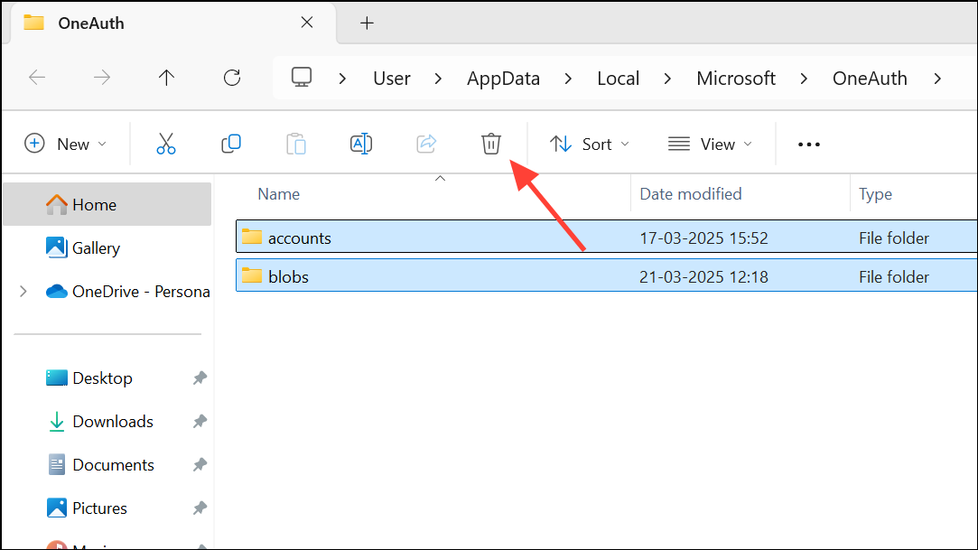The image size is (978, 550).
Task: Click the Paste clipboard icon
Action: tap(295, 144)
